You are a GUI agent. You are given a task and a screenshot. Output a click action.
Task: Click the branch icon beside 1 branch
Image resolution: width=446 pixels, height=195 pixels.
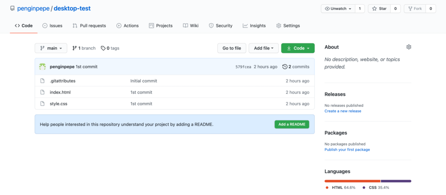(x=74, y=48)
